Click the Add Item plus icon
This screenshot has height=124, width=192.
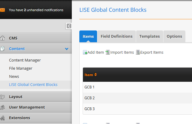pos(85,52)
